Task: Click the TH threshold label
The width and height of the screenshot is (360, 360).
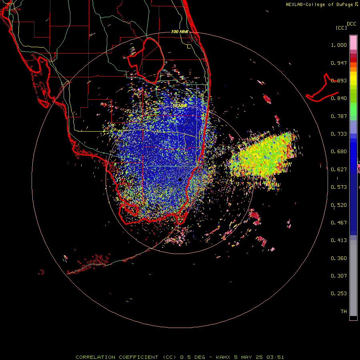Action: (344, 312)
